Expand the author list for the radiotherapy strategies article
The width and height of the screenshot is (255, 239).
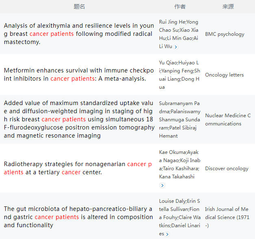(162, 185)
